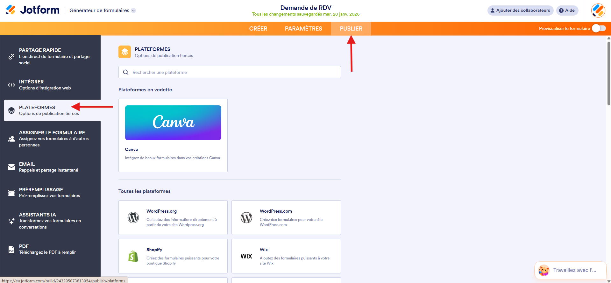Open the WordPress.org platform card
611x283 pixels.
click(173, 217)
